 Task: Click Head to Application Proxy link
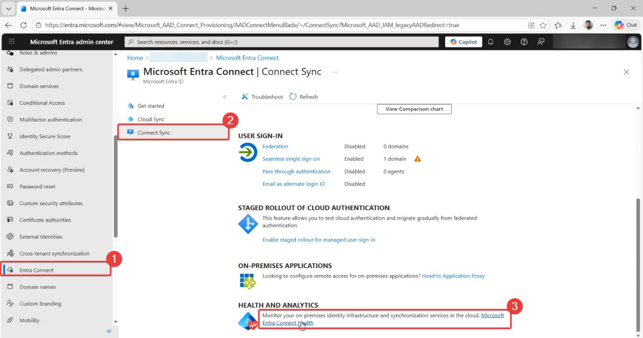click(453, 276)
